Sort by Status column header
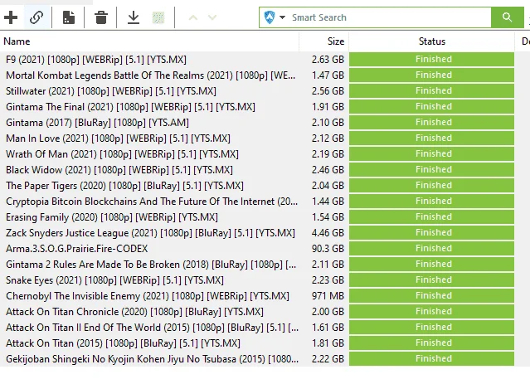The height and width of the screenshot is (384, 530). tap(431, 41)
